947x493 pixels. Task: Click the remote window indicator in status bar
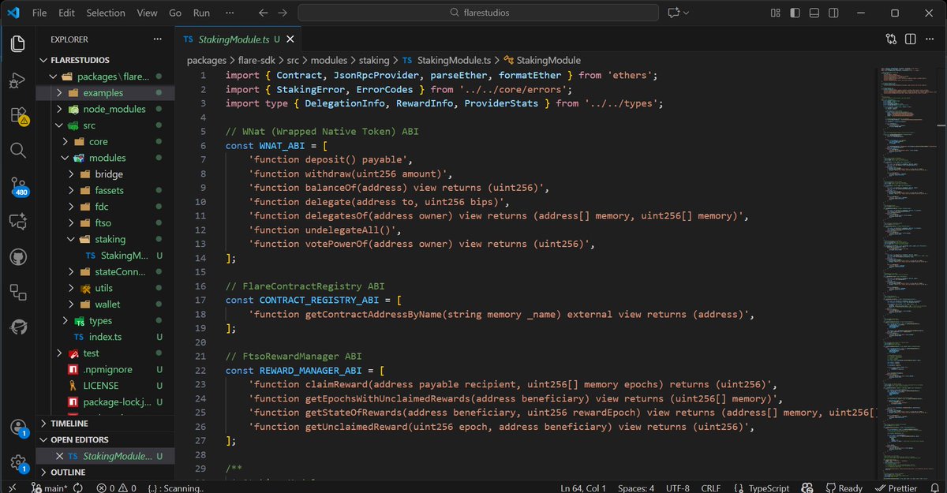coord(12,487)
